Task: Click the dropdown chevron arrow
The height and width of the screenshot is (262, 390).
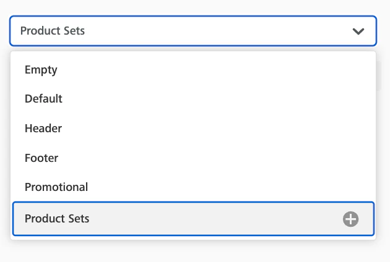Action: [358, 32]
